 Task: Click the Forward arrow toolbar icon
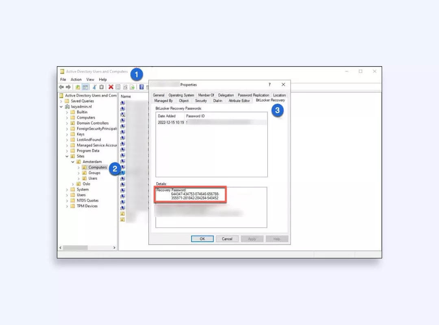click(x=68, y=87)
